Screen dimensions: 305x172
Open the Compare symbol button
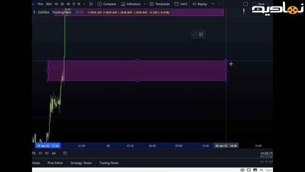click(x=107, y=4)
